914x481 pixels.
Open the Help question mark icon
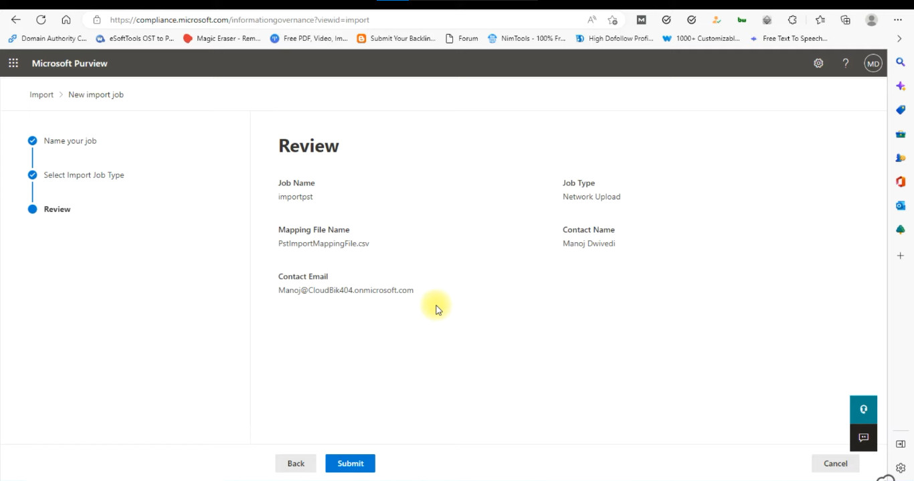pyautogui.click(x=846, y=64)
